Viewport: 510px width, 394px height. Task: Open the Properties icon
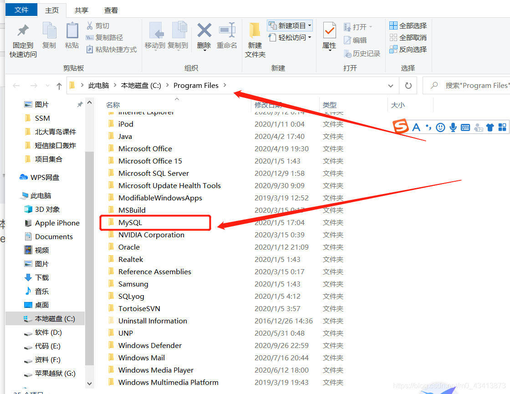(x=330, y=30)
